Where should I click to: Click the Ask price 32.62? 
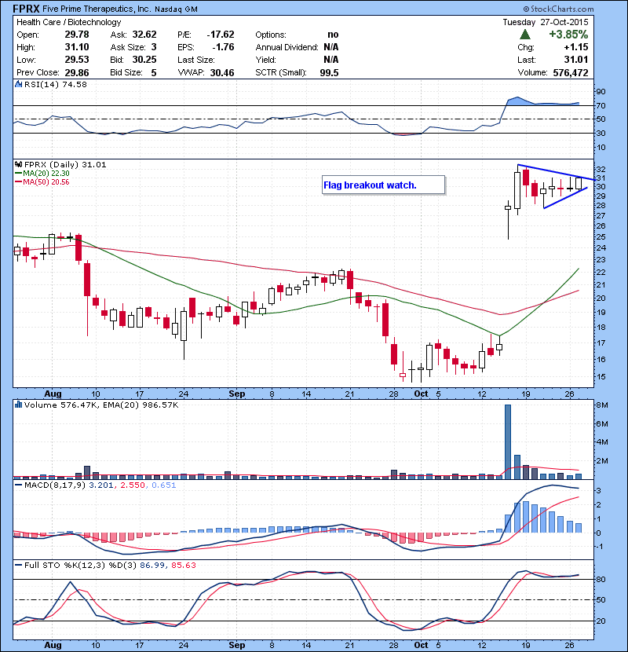point(144,35)
